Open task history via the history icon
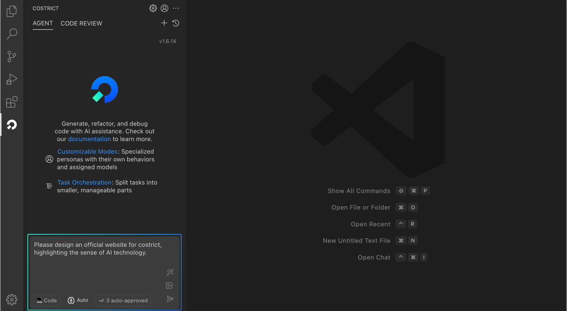Viewport: 567px width, 311px height. pos(175,23)
